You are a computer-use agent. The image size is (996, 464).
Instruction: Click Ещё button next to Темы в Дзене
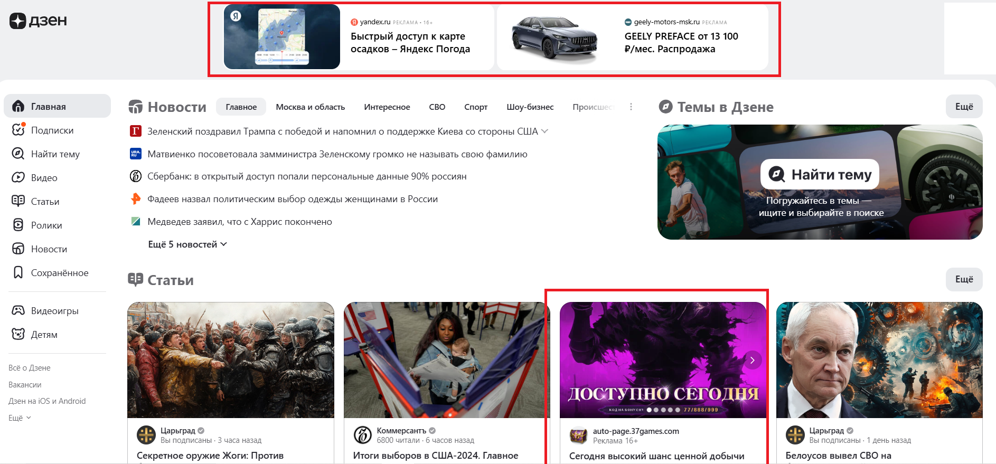[964, 107]
